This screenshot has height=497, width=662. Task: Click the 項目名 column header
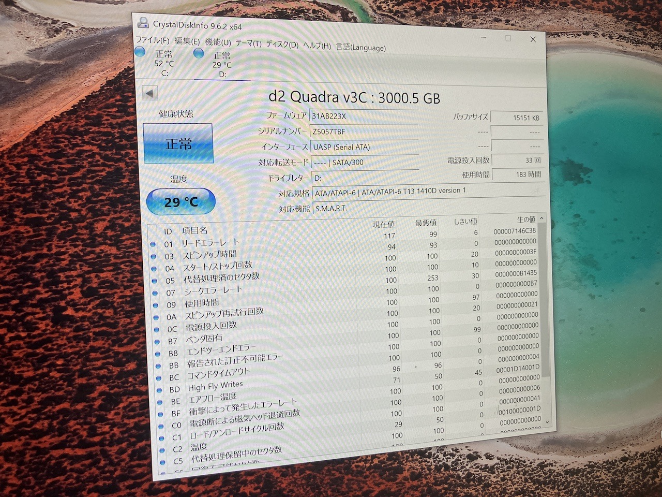[x=194, y=230]
